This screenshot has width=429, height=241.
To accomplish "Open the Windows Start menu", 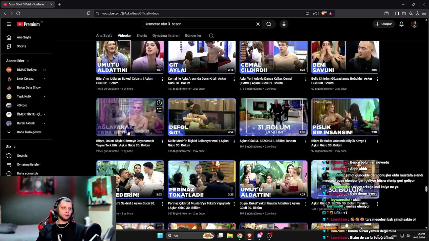I will coord(160,236).
